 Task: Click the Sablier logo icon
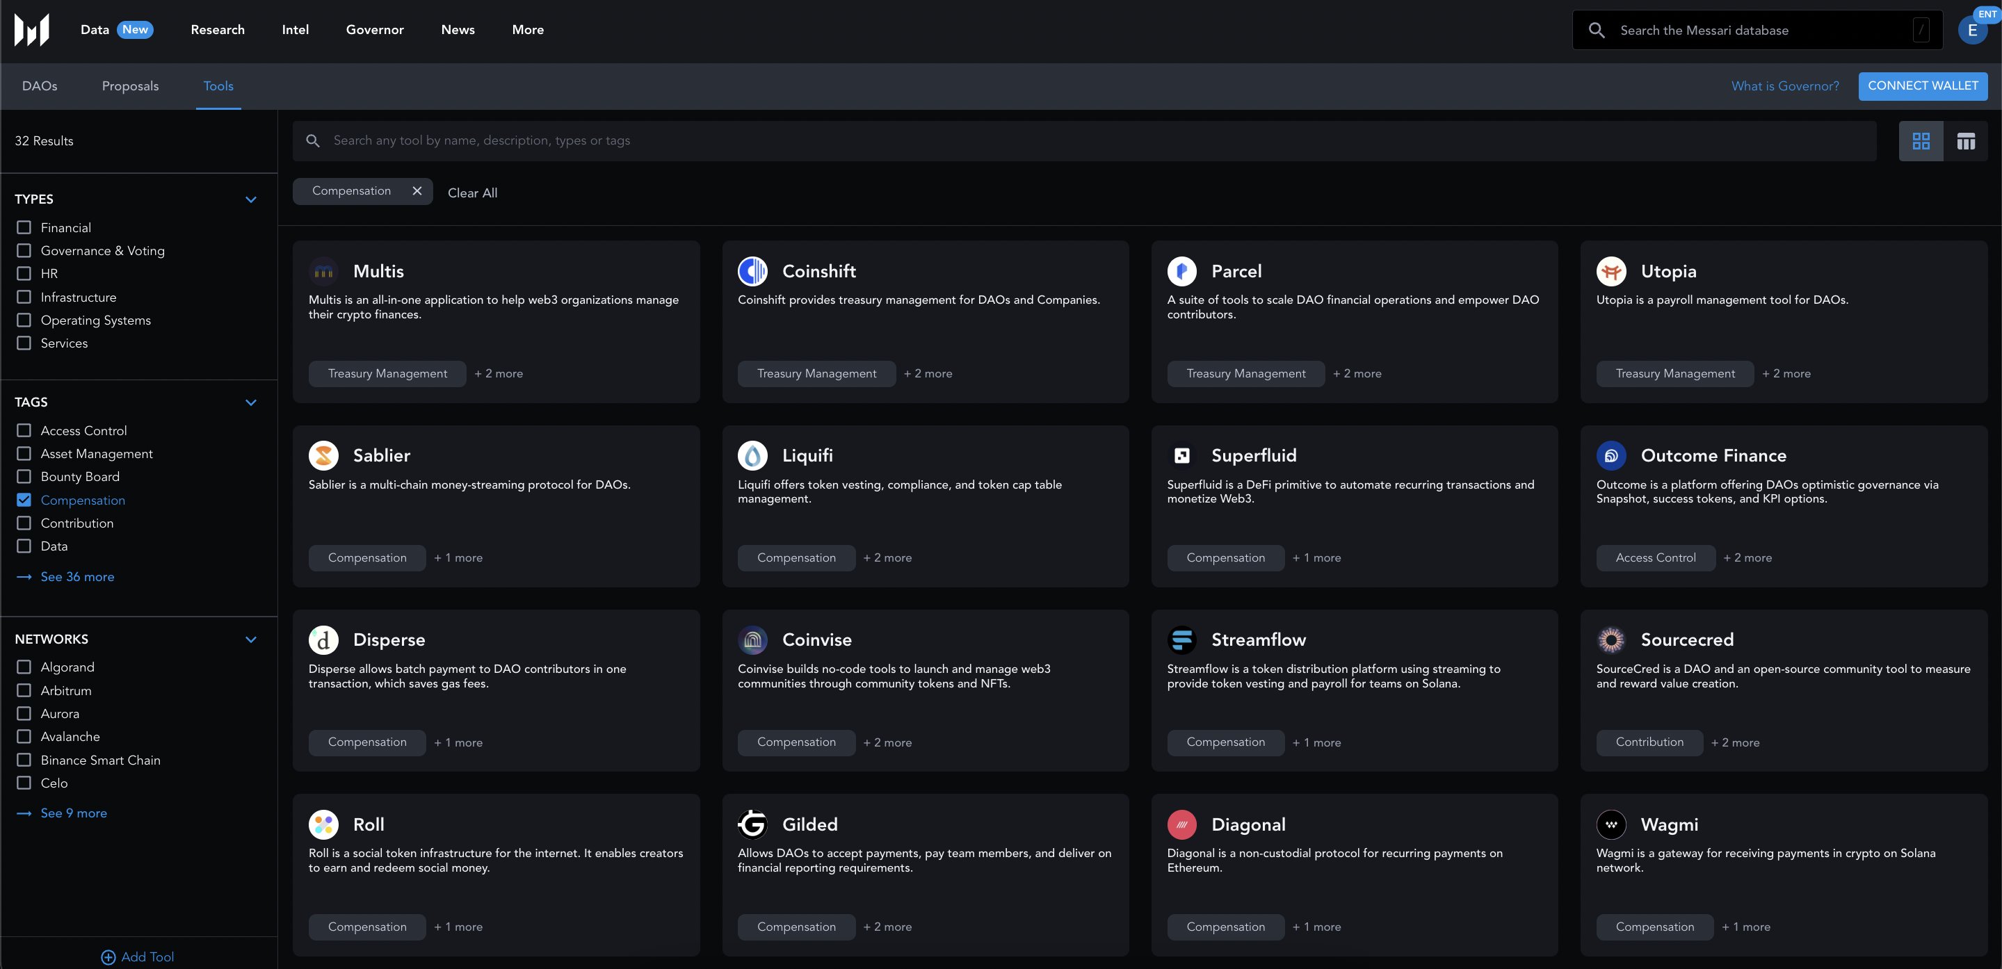(x=323, y=455)
